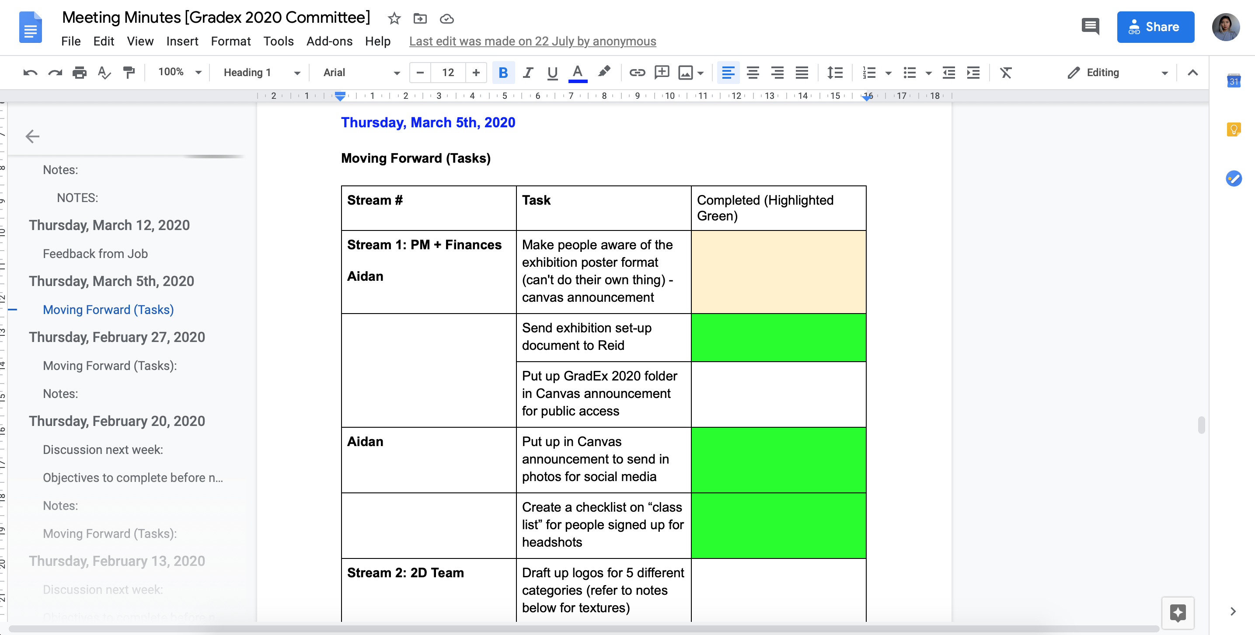The height and width of the screenshot is (635, 1255).
Task: Insert a link
Action: pos(637,73)
